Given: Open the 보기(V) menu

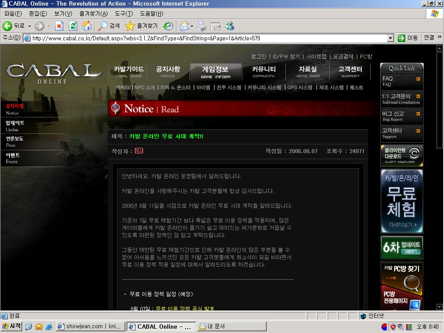Looking at the screenshot, I should pyautogui.click(x=63, y=13).
